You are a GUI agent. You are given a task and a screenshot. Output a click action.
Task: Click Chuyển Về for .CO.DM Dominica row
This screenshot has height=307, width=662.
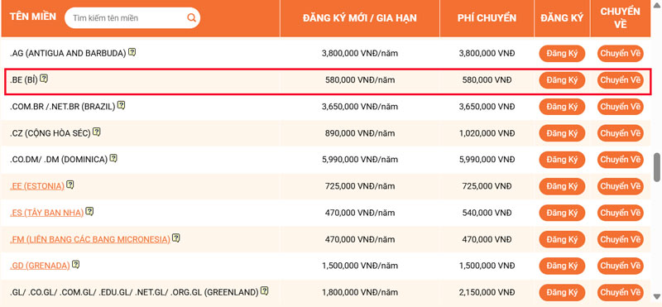[x=620, y=160]
